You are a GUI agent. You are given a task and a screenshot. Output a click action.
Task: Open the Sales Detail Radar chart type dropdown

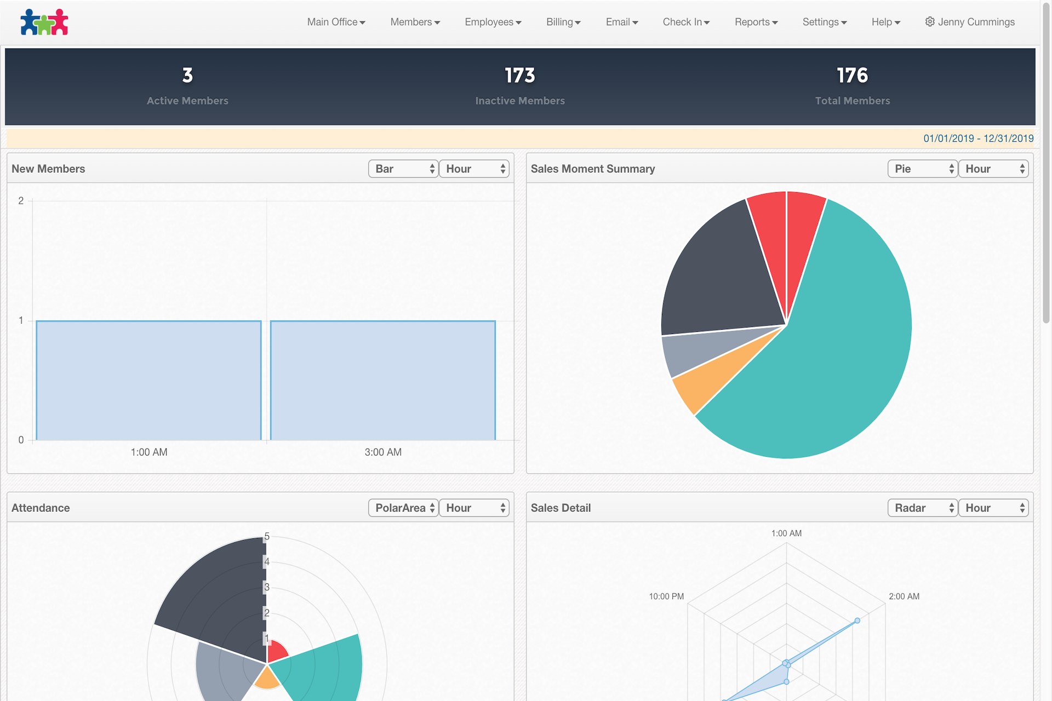pyautogui.click(x=923, y=508)
